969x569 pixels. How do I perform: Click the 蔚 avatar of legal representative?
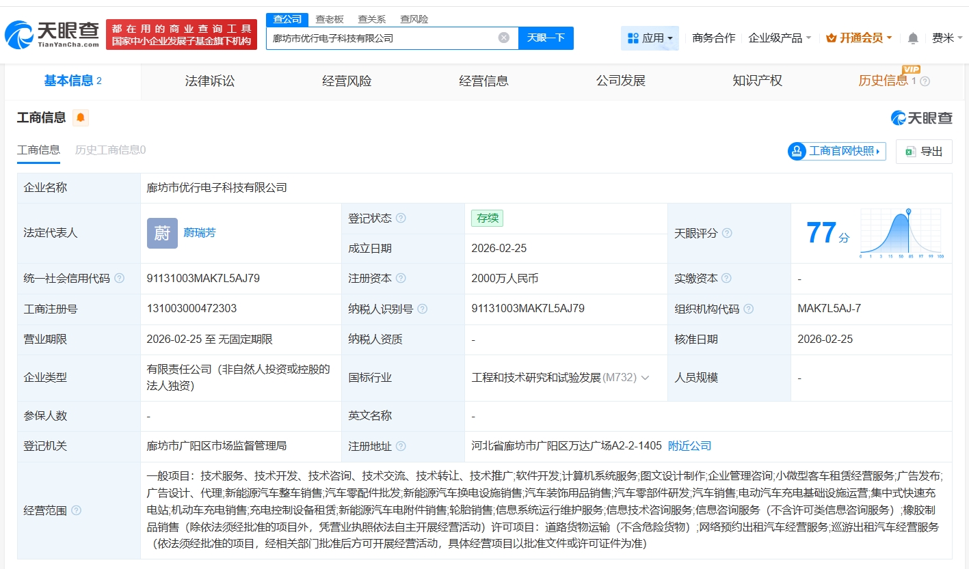[x=162, y=233]
